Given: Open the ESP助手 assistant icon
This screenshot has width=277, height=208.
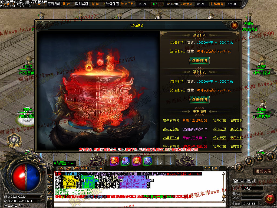Looking at the screenshot, I should [x=14, y=141].
